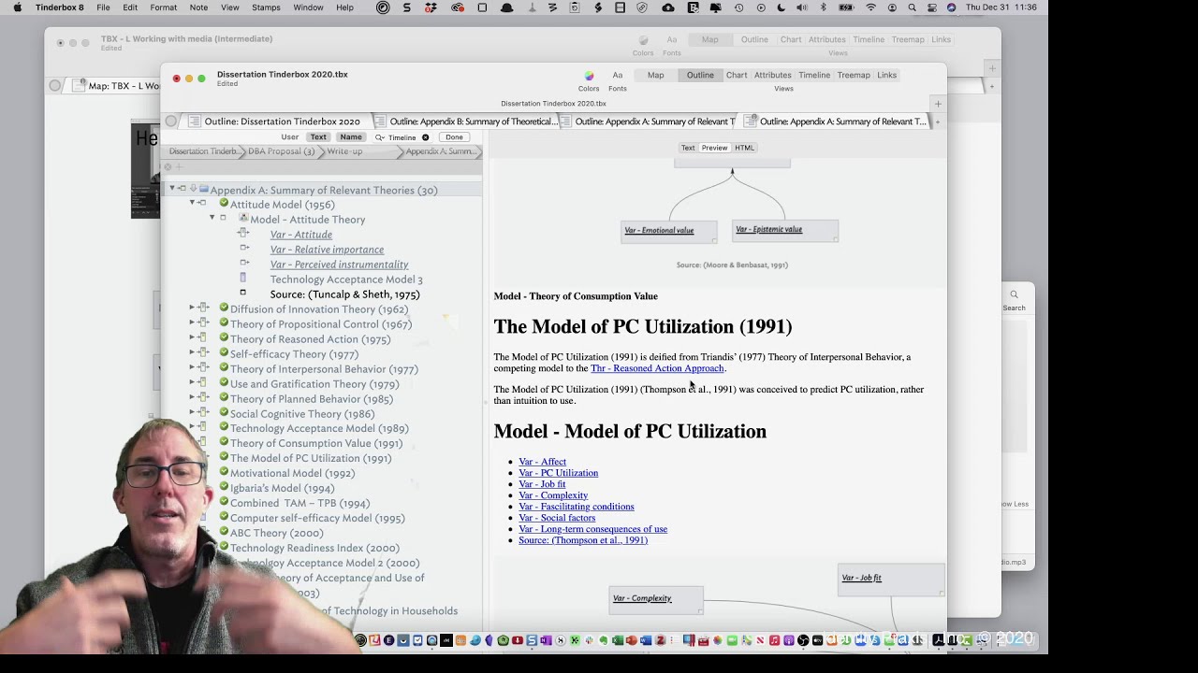Viewport: 1198px width, 673px height.
Task: Click the green badge on Self-efficacy Theory
Action: point(224,353)
